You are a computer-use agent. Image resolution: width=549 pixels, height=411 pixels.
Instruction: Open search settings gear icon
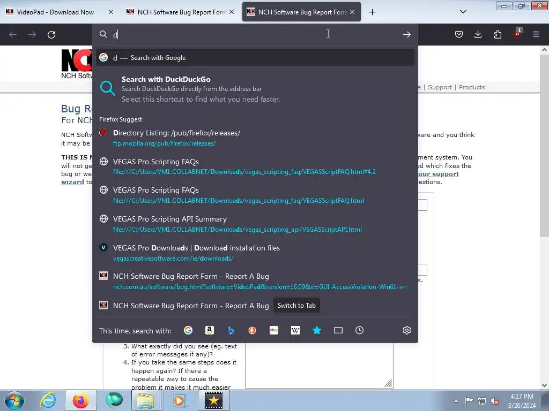coord(406,330)
